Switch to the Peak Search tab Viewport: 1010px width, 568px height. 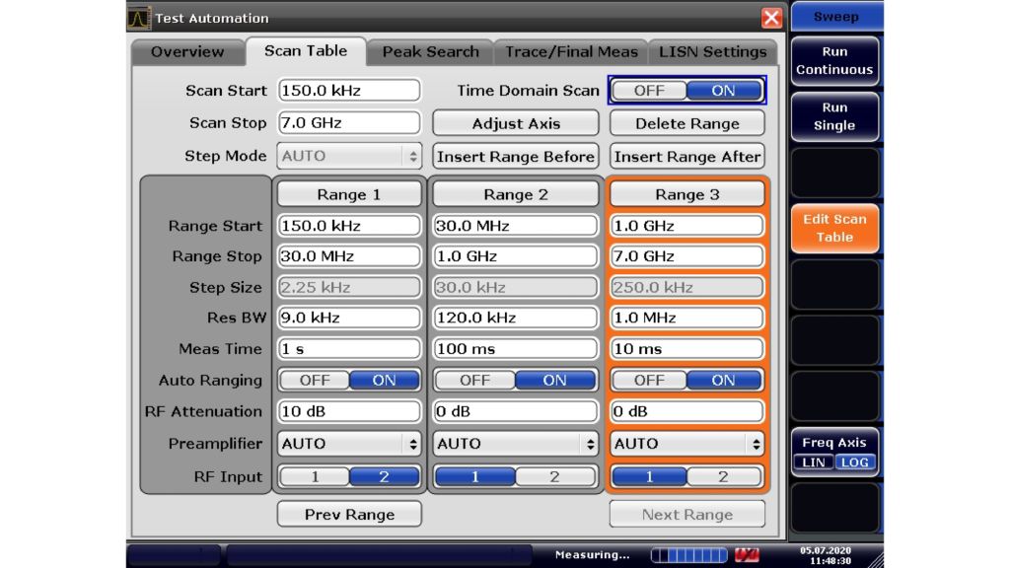click(430, 52)
